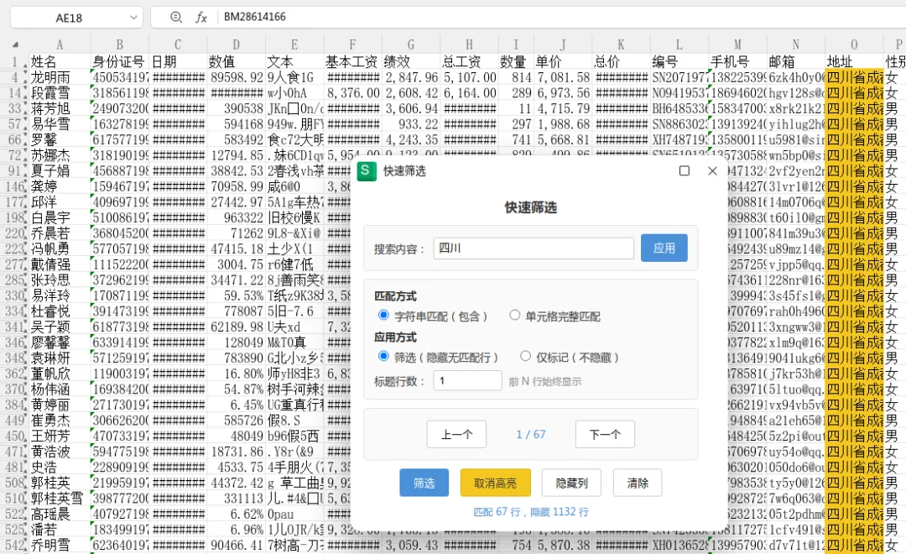Click the 下一个 button
Image resolution: width=906 pixels, height=554 pixels.
605,434
